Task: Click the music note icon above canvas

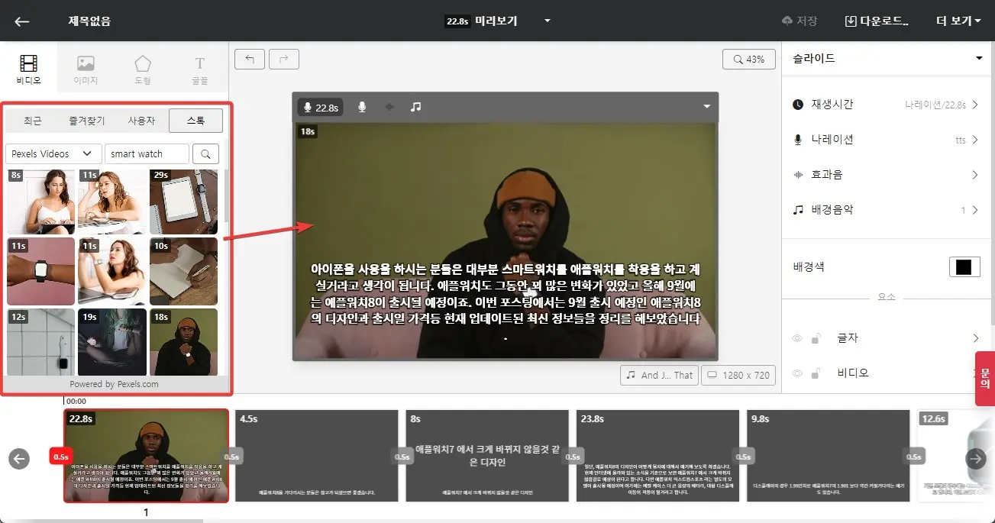Action: (415, 108)
